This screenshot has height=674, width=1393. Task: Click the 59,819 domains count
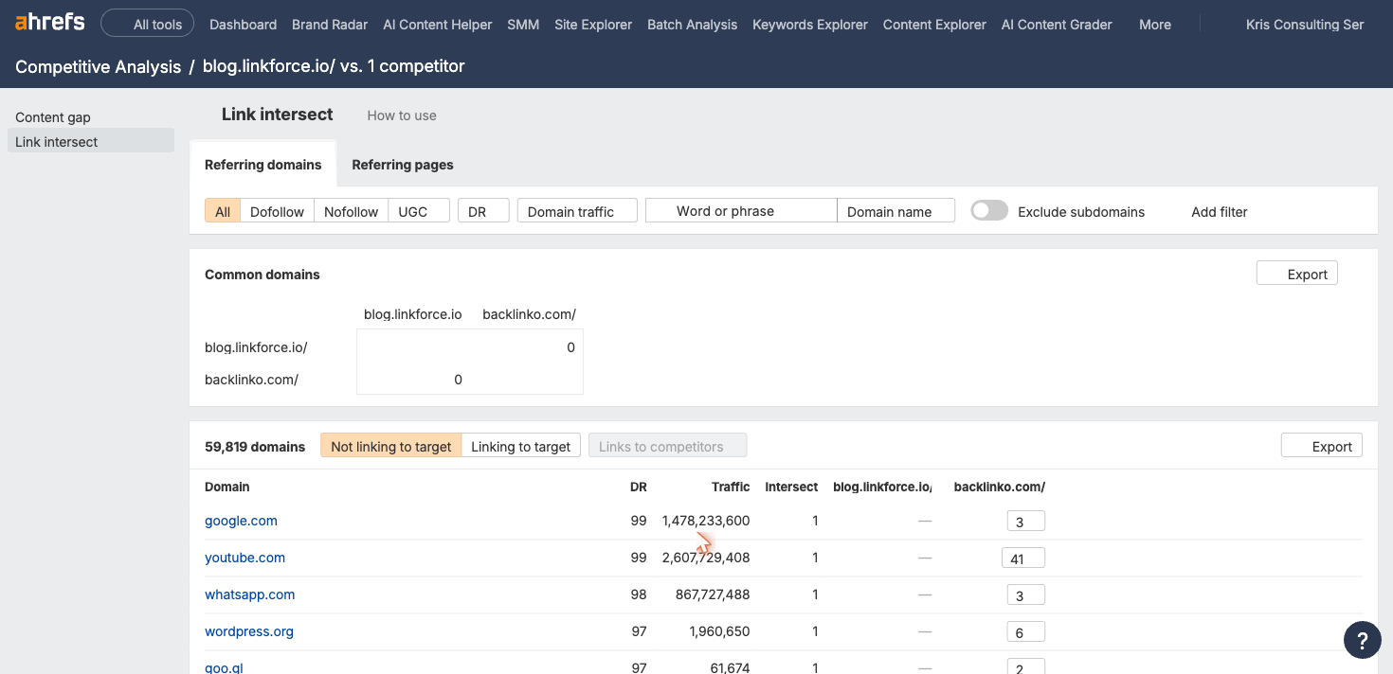click(x=255, y=446)
